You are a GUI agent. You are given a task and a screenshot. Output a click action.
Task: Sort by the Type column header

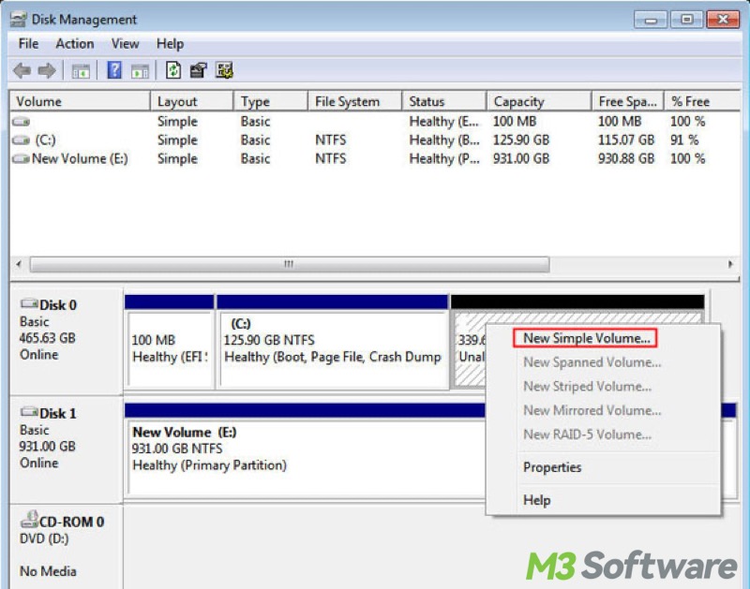click(270, 101)
